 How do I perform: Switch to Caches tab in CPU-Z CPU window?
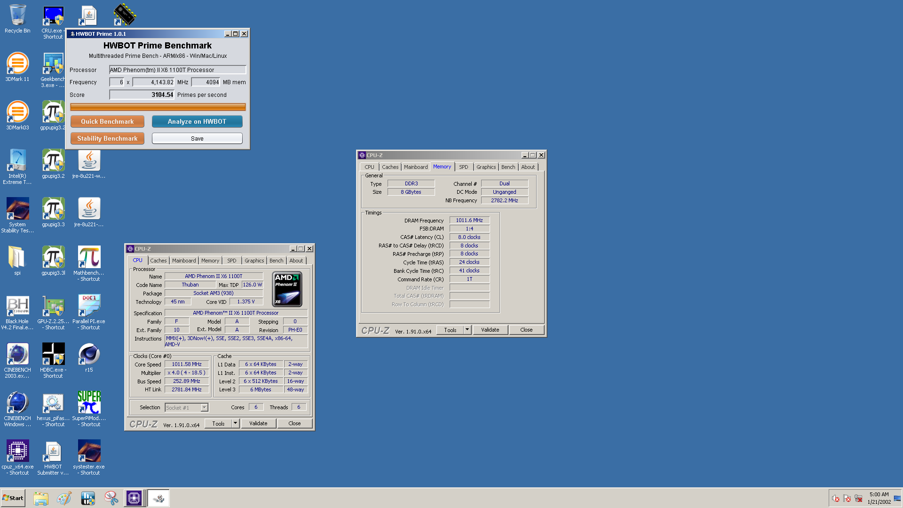click(158, 261)
